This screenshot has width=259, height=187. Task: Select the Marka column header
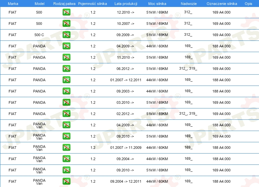pyautogui.click(x=13, y=4)
